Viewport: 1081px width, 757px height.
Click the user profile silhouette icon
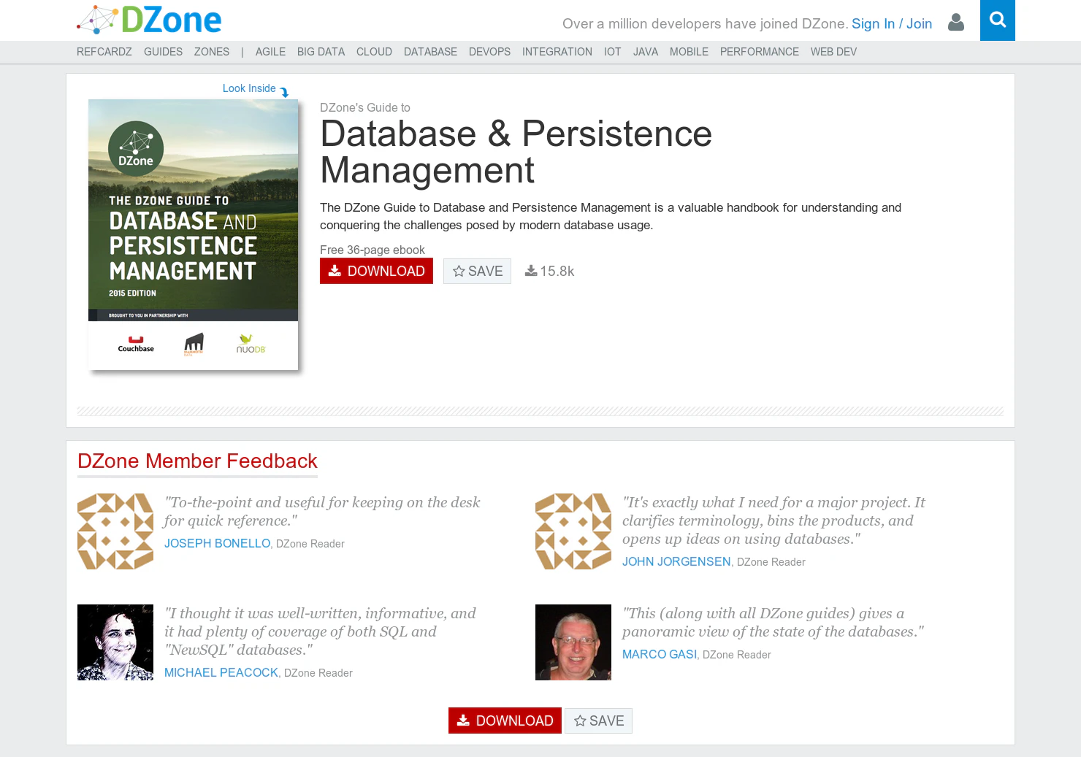pos(955,23)
